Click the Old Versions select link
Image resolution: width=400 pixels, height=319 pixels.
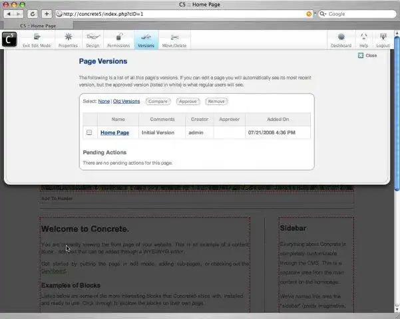126,101
